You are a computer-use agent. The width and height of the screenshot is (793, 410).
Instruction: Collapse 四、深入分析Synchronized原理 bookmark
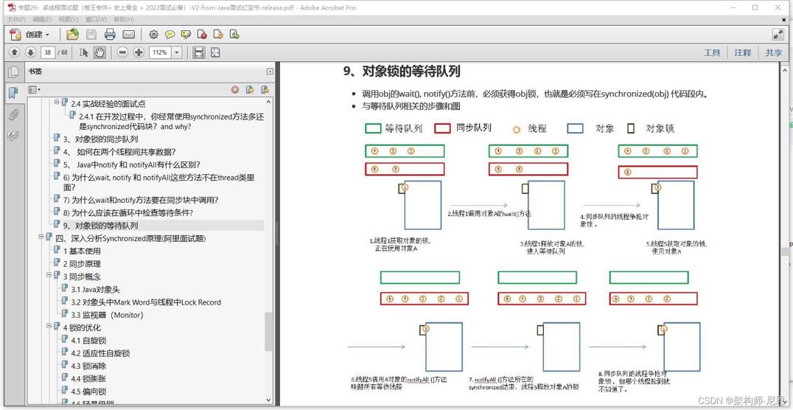41,237
